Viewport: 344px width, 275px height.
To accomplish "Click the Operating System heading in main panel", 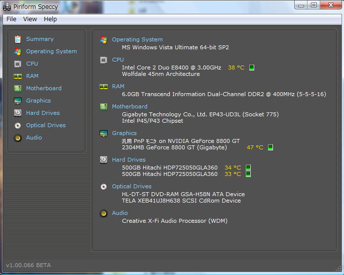I will [137, 39].
